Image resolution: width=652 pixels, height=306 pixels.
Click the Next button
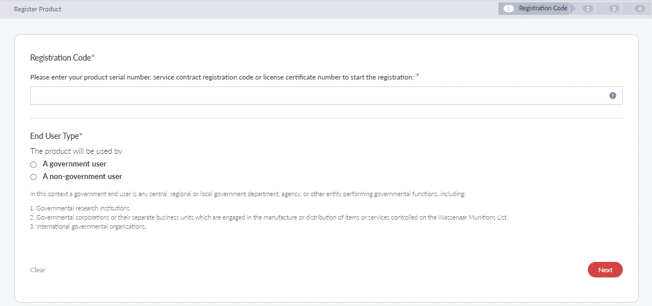pyautogui.click(x=604, y=270)
